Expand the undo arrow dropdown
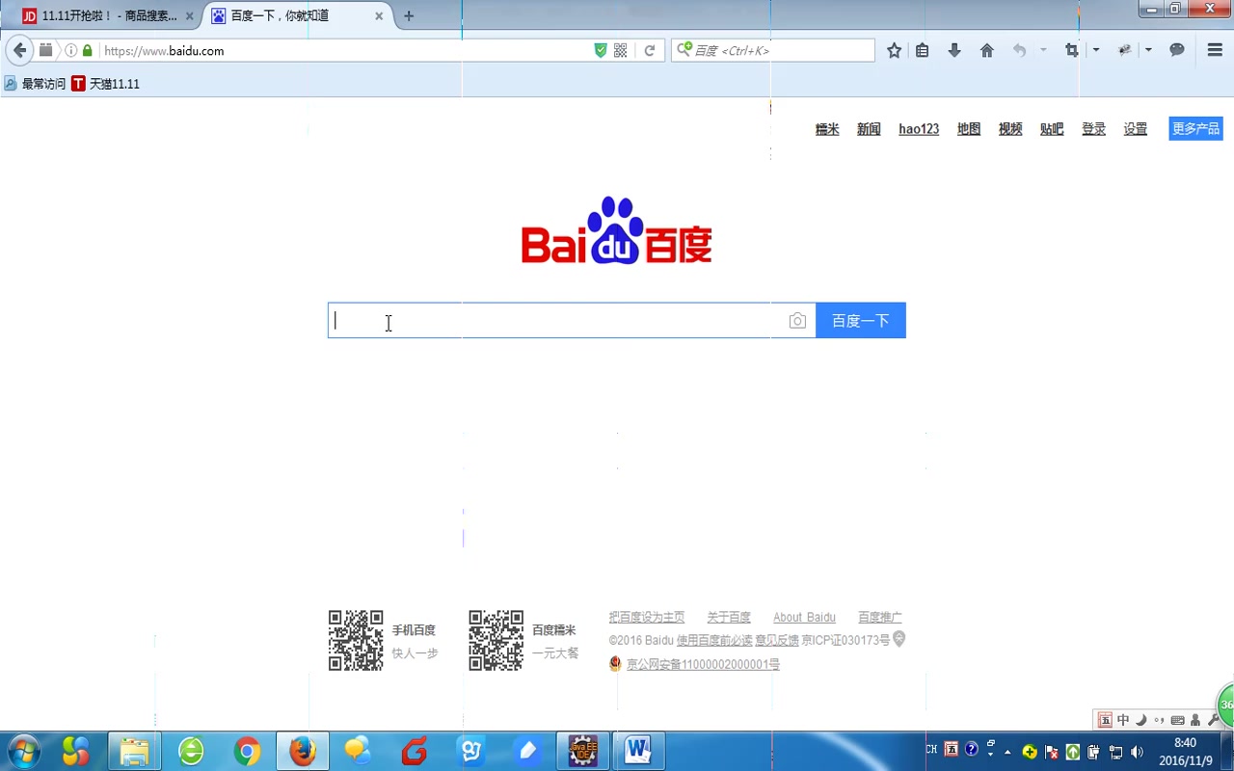This screenshot has width=1234, height=771. pos(1043,51)
